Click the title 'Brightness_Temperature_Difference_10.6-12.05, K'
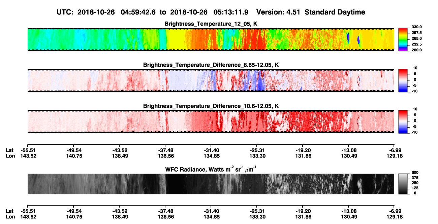Screen dimensions: 438x224 point(211,106)
